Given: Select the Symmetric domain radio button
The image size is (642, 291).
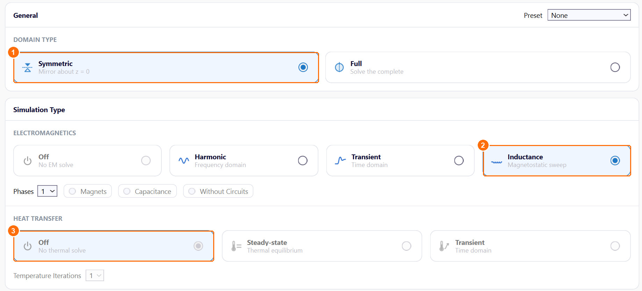Looking at the screenshot, I should click(303, 67).
